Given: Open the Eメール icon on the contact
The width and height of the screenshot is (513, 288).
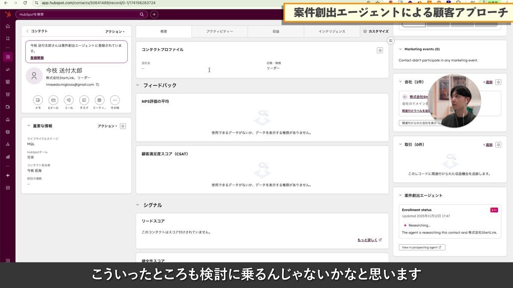Looking at the screenshot, I should (53, 100).
